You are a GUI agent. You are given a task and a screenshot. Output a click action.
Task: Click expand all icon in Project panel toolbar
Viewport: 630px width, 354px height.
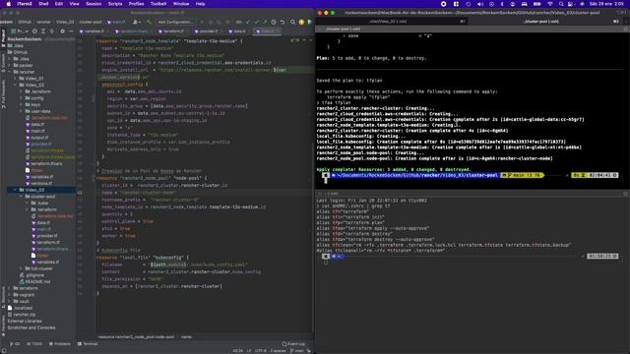coord(43,30)
